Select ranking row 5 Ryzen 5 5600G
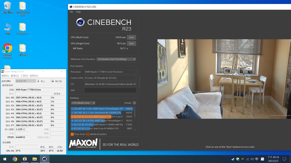This screenshot has height=163, width=291. point(102,124)
